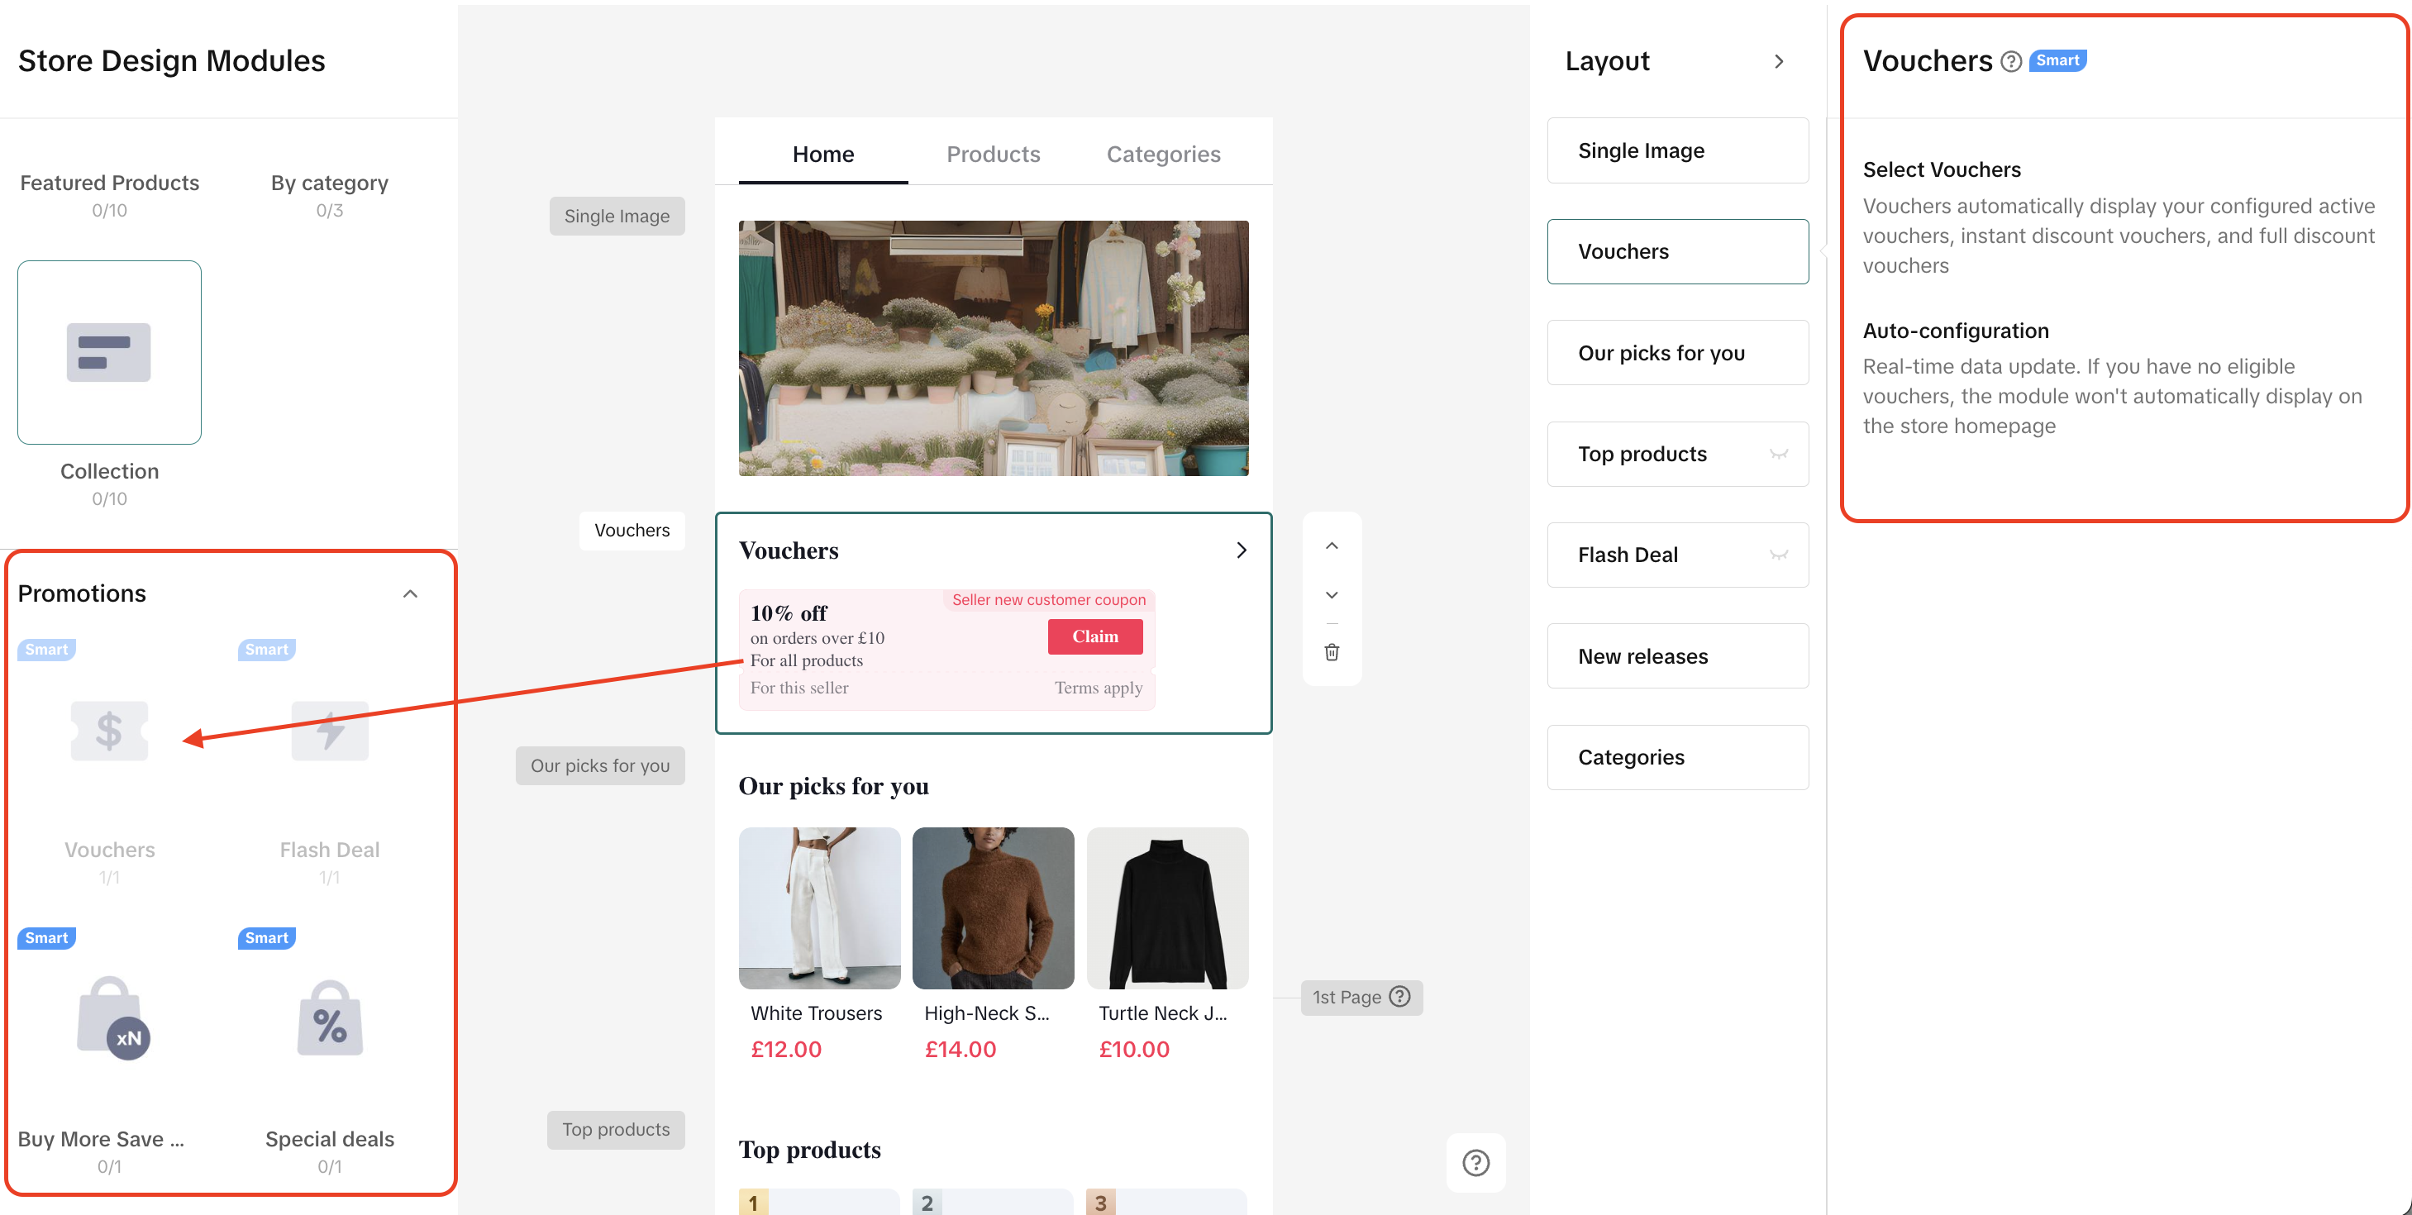
Task: Toggle visibility of Top products layout item
Action: [x=1778, y=454]
